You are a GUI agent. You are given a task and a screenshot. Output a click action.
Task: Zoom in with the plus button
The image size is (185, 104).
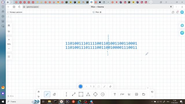point(9,40)
